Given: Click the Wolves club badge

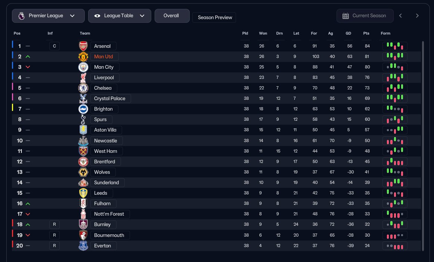Looking at the screenshot, I should click(83, 172).
